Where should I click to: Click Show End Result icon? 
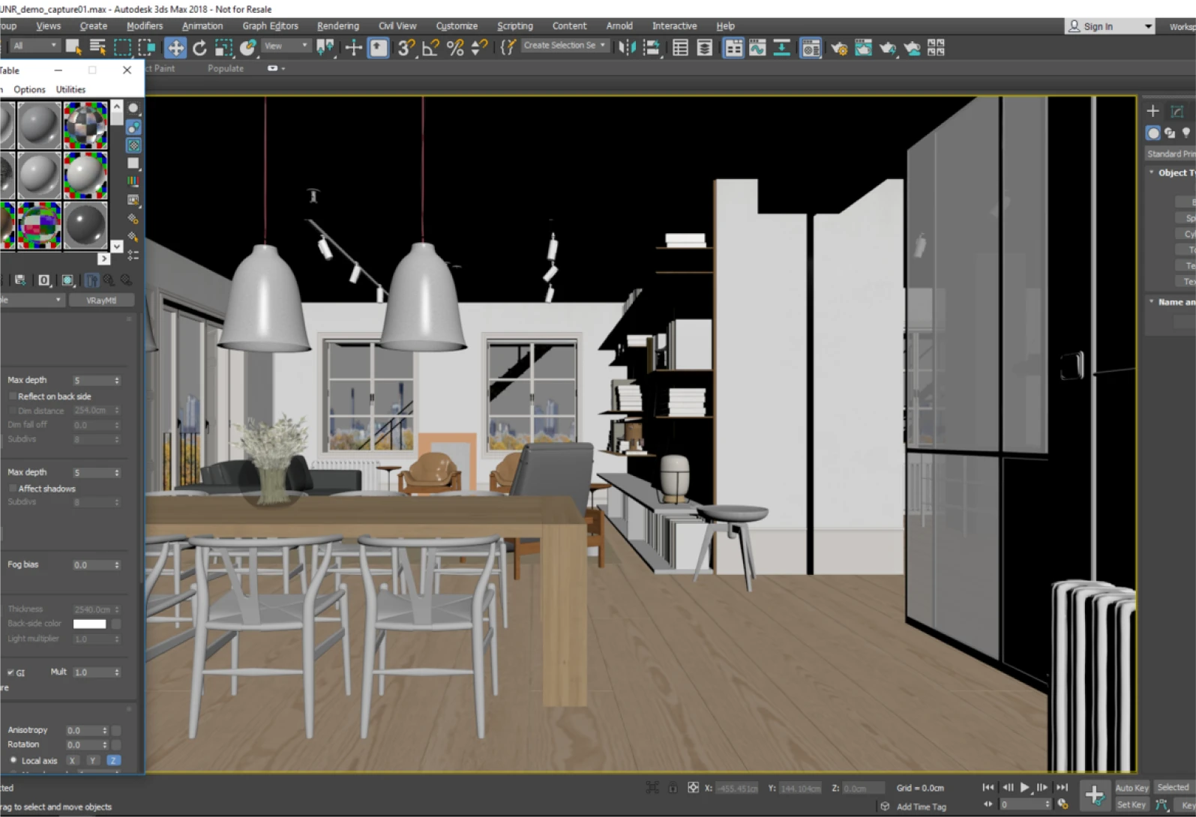[x=91, y=280]
